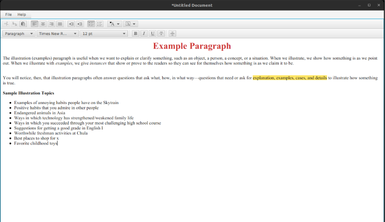The height and width of the screenshot is (222, 385).
Task: Open the text foreground color picker
Action: (x=115, y=23)
